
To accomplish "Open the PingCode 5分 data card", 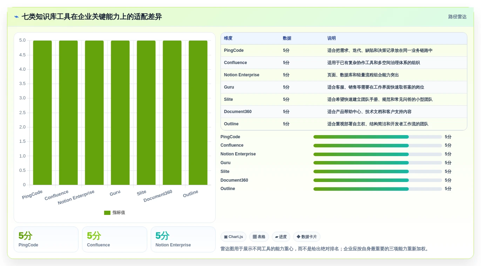I will tap(46, 239).
